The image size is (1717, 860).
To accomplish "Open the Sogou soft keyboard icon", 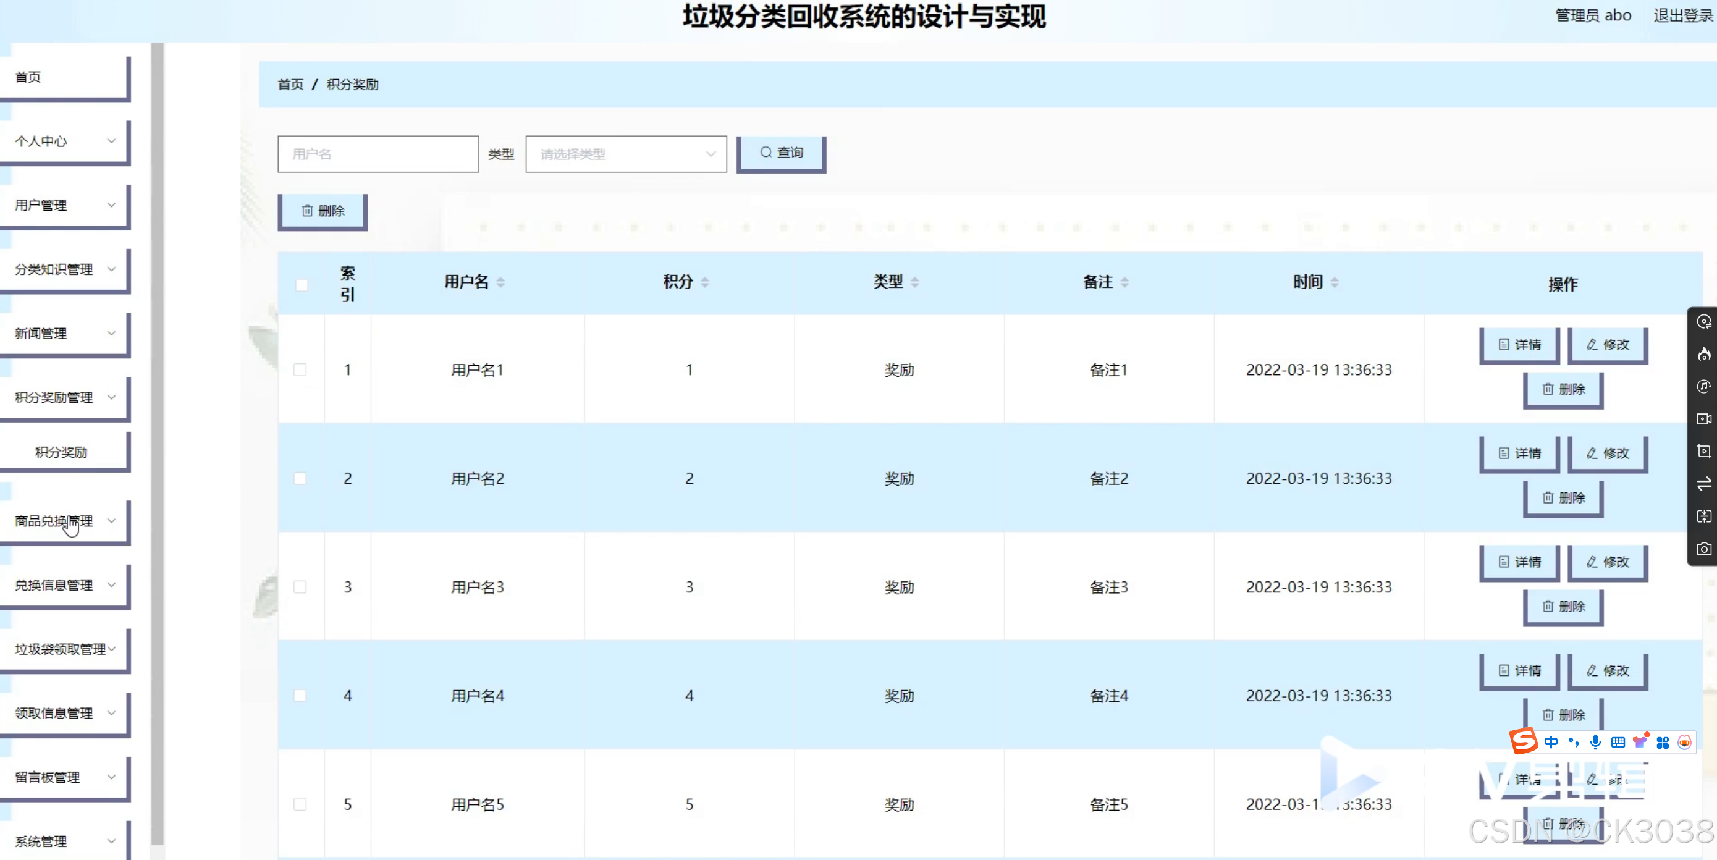I will [1618, 742].
